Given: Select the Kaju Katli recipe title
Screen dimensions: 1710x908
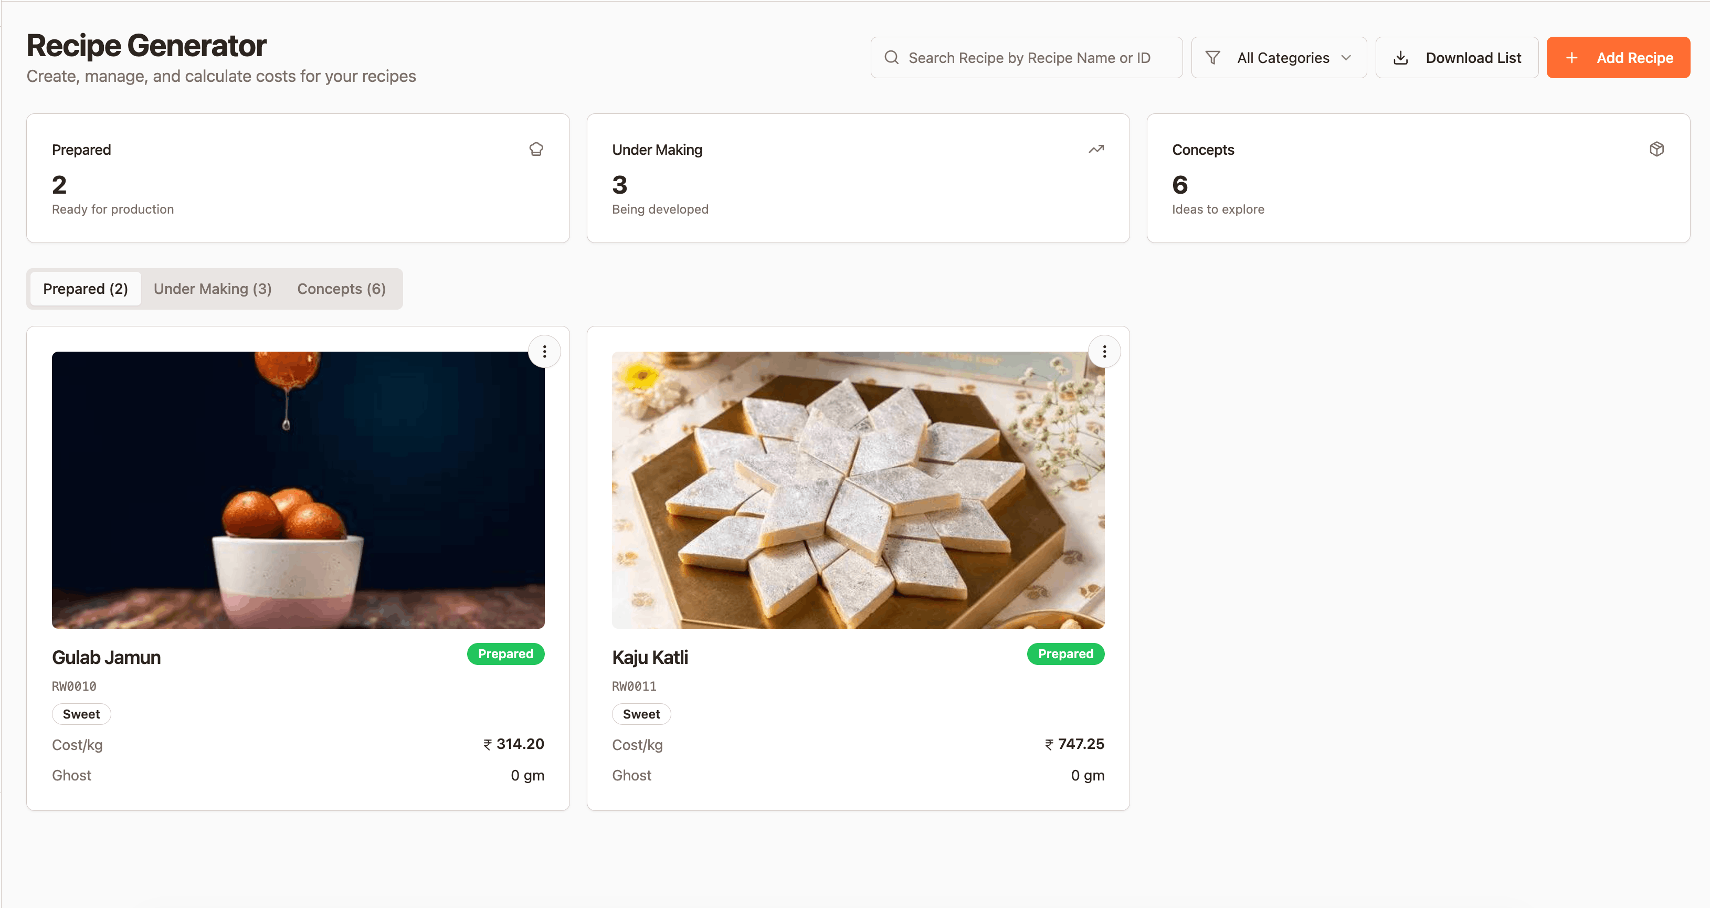Looking at the screenshot, I should 650,658.
